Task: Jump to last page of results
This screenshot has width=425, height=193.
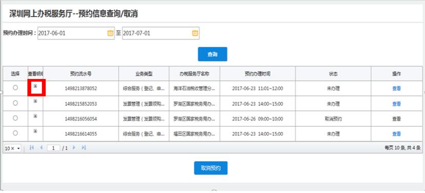Action: point(84,148)
